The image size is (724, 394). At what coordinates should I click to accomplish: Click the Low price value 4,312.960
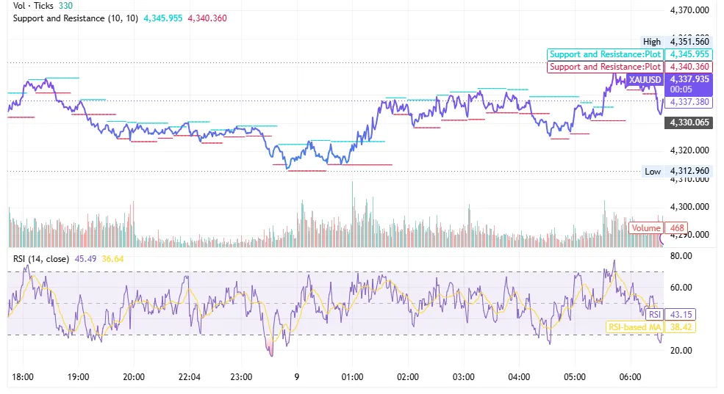[689, 171]
